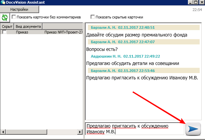
Task: Click the comment header Барзали А. Н. 22:47:07
Action: (x=144, y=42)
